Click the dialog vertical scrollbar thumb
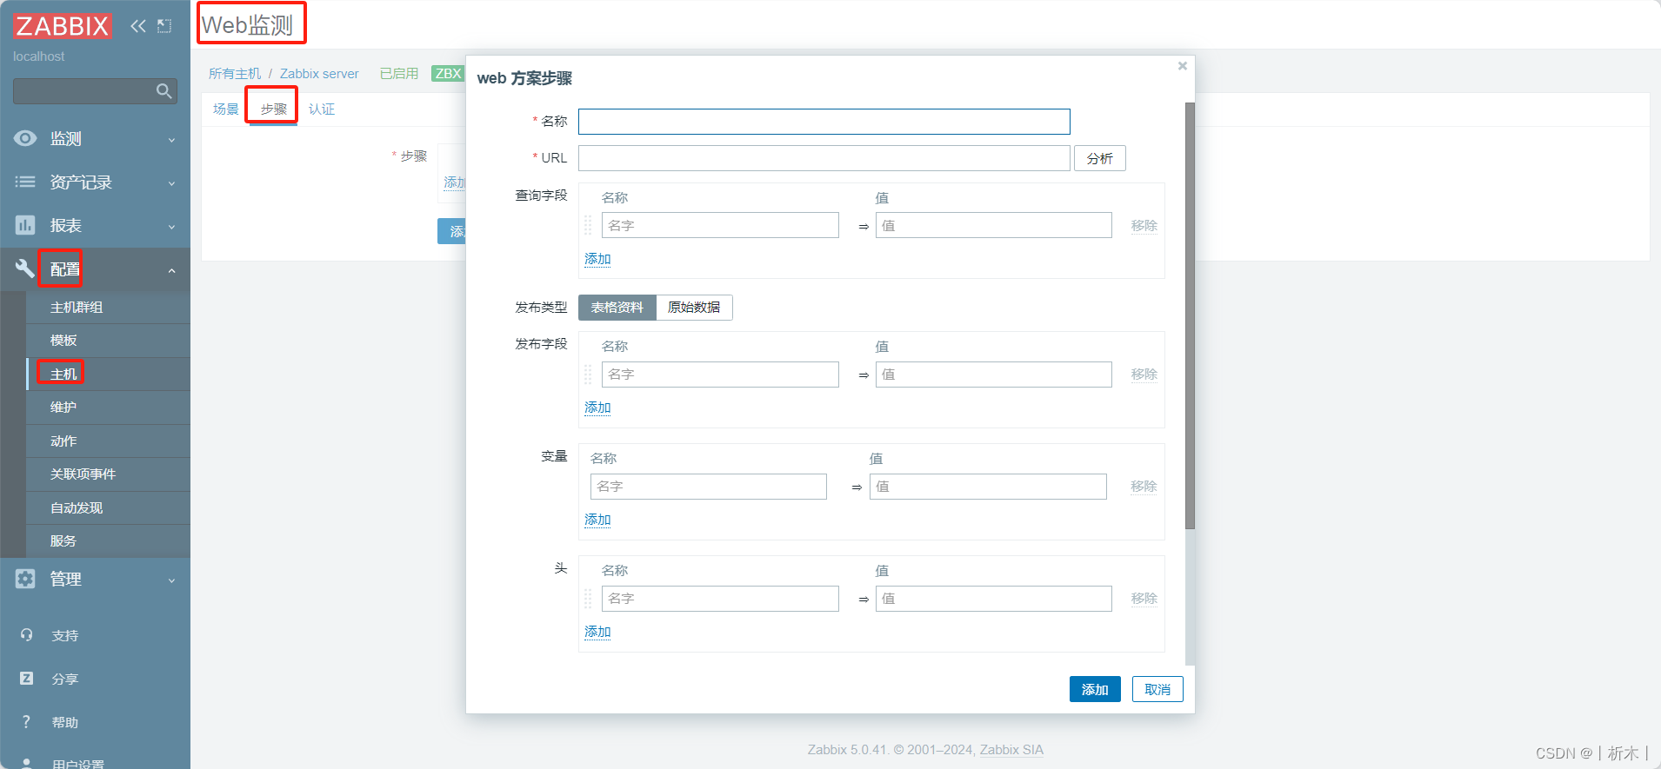Screen dimensions: 1661x769 1190,315
